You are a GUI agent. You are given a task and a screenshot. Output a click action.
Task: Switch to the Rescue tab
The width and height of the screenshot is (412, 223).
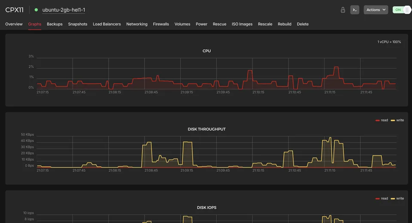click(219, 24)
